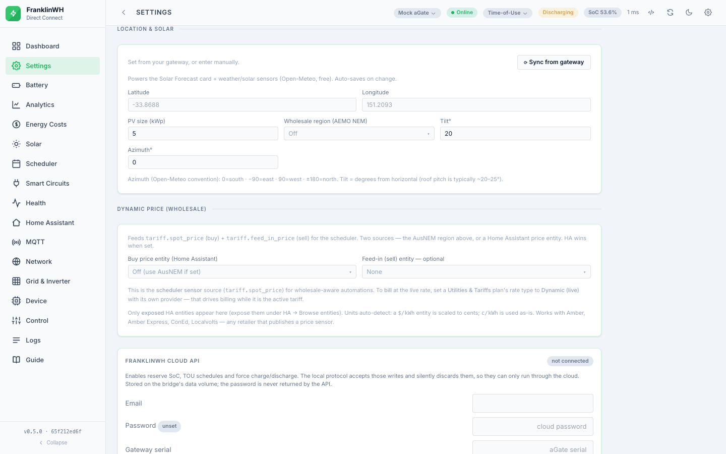Focus the cloud API Email field
The height and width of the screenshot is (454, 726).
[533, 404]
